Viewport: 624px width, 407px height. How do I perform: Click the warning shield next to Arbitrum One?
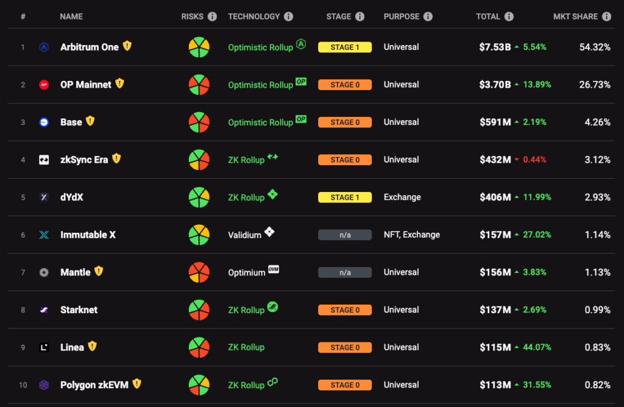[x=127, y=46]
